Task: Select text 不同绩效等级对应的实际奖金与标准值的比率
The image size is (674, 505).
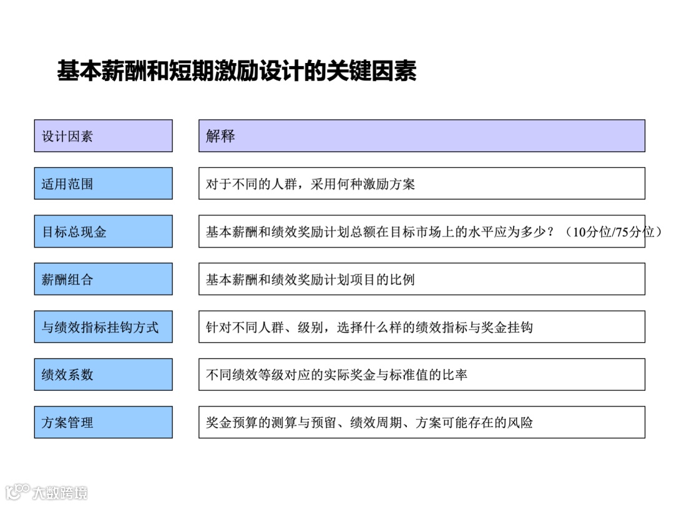Action: (x=336, y=375)
